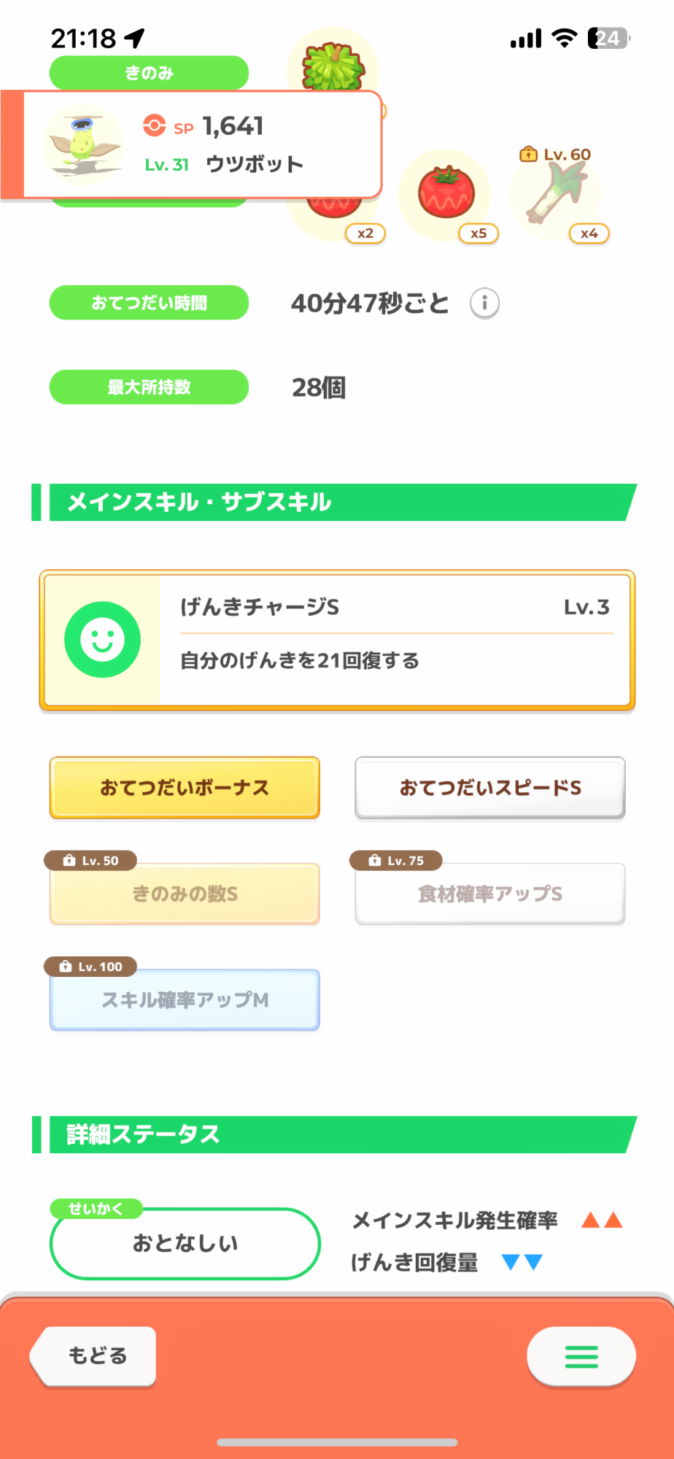
Task: Tap the Victreebel Pokémon portrait icon
Action: tap(82, 144)
